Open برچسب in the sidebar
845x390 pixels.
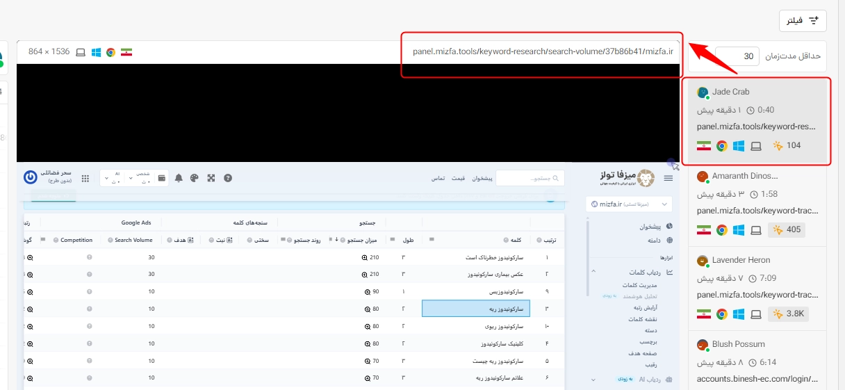649,341
